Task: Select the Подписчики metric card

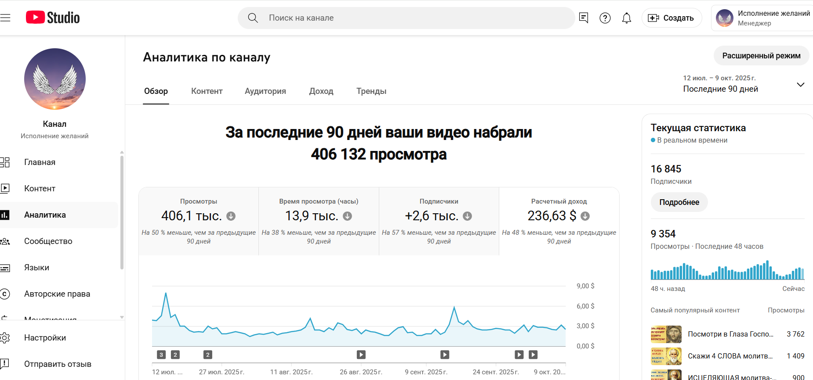Action: pos(439,222)
